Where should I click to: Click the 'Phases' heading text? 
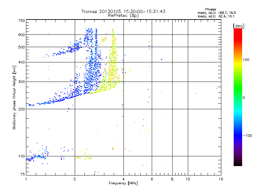210,9
